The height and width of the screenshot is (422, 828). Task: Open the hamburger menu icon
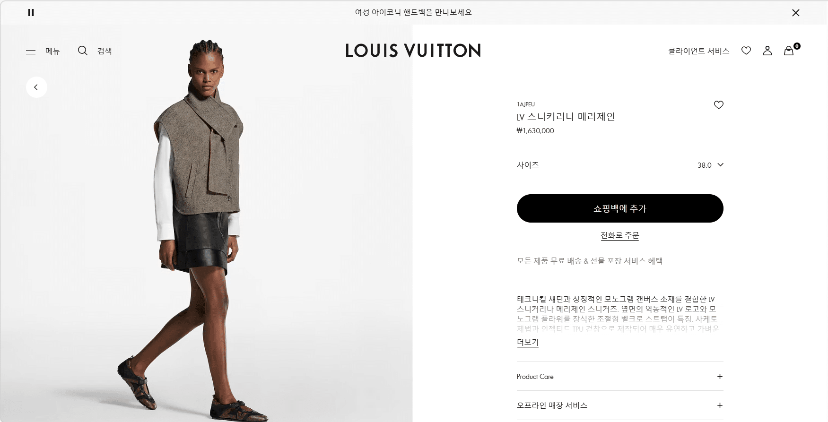(x=31, y=51)
